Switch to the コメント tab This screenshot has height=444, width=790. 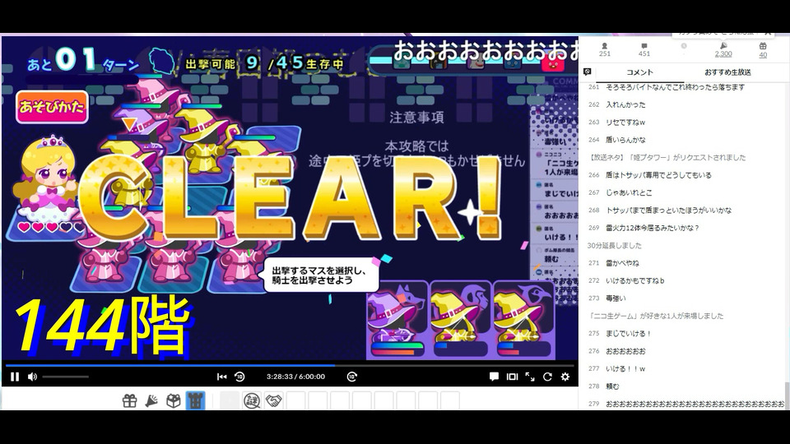point(639,72)
